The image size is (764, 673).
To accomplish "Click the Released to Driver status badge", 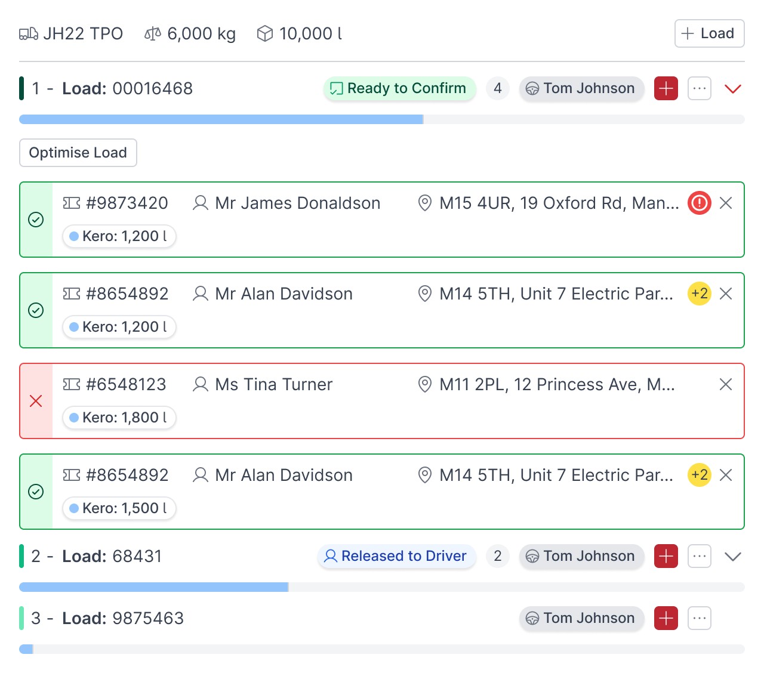I will [x=396, y=556].
